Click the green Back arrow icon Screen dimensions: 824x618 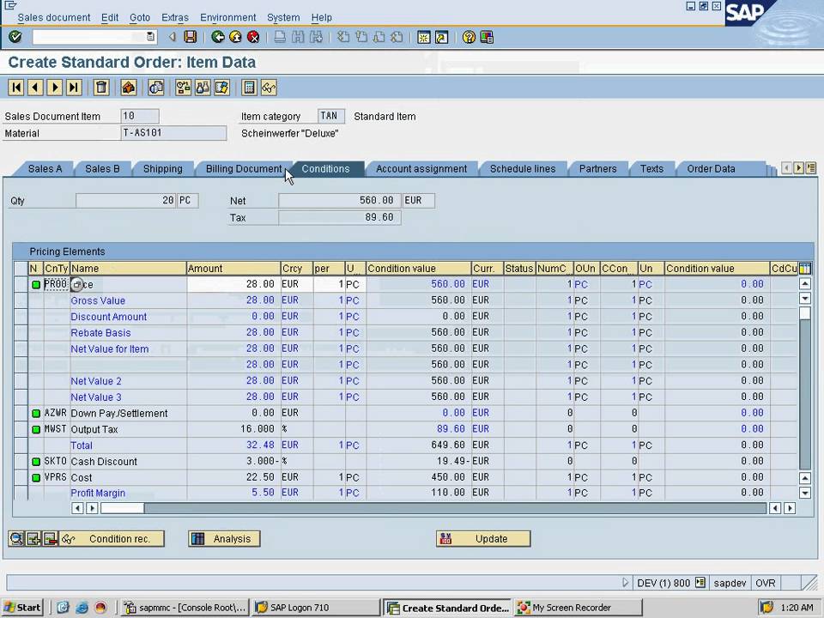(217, 37)
